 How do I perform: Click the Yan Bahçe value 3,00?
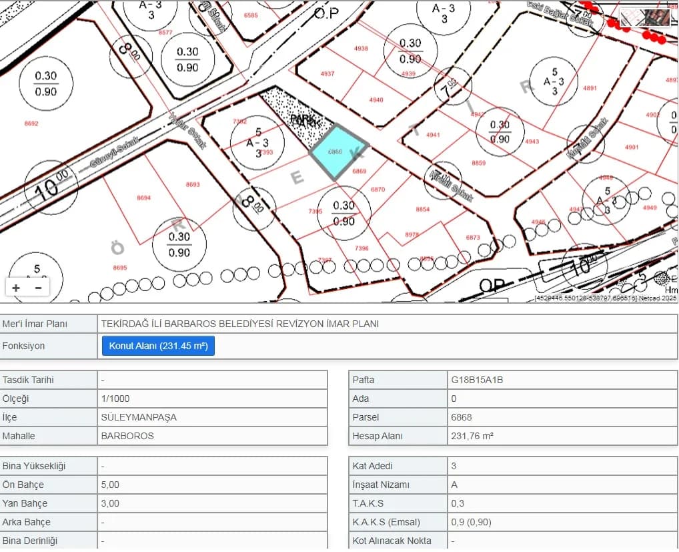tap(110, 503)
